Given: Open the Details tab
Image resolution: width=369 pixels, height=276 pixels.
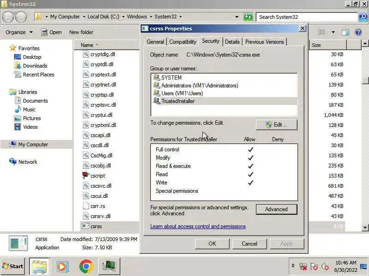Looking at the screenshot, I should click(232, 42).
